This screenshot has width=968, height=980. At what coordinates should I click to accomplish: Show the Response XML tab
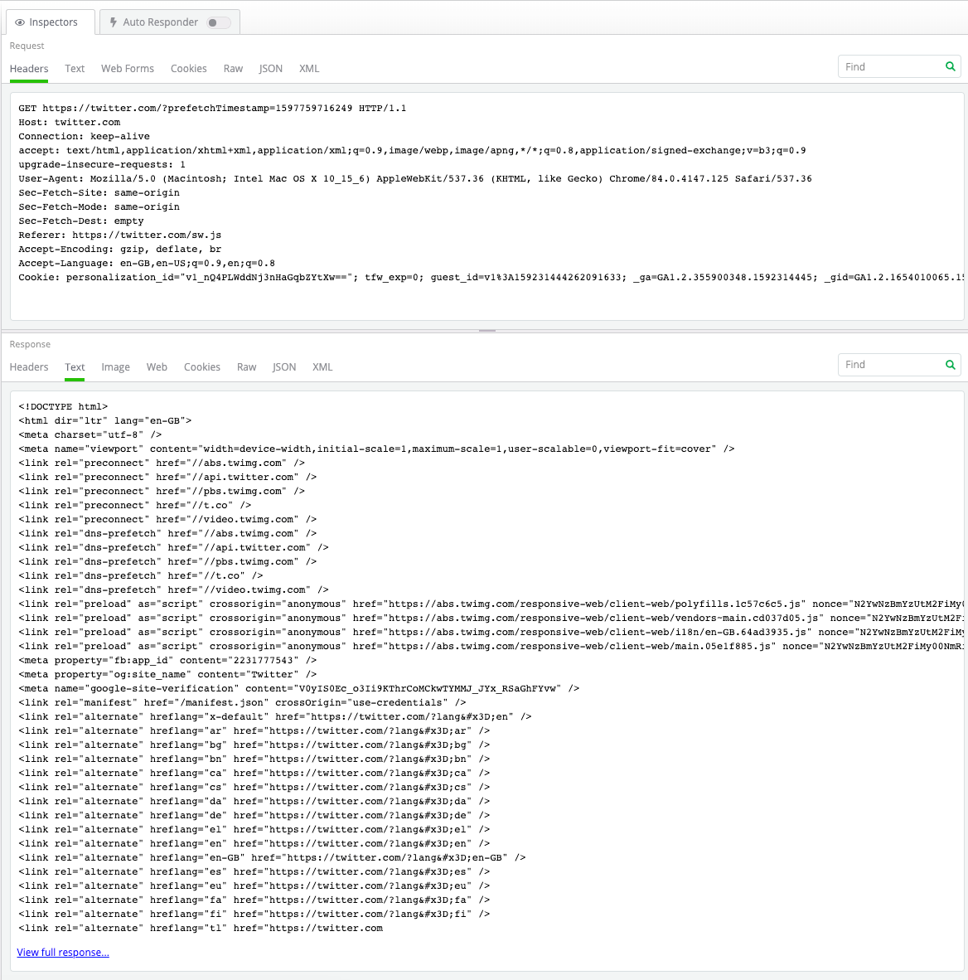pos(322,366)
